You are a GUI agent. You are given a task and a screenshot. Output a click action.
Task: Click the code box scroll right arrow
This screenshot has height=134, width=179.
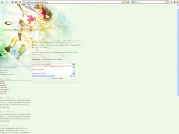(x=71, y=76)
